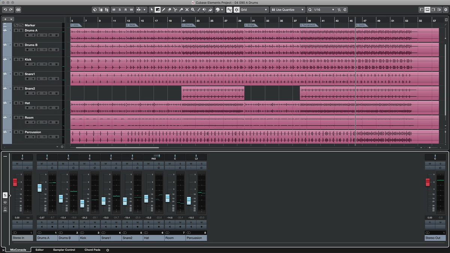Open lower zone settings gear icon
The height and width of the screenshot is (253, 450).
click(x=108, y=250)
